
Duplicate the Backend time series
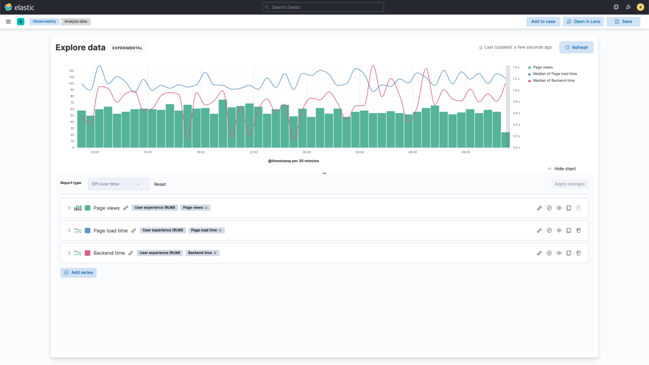(x=568, y=253)
